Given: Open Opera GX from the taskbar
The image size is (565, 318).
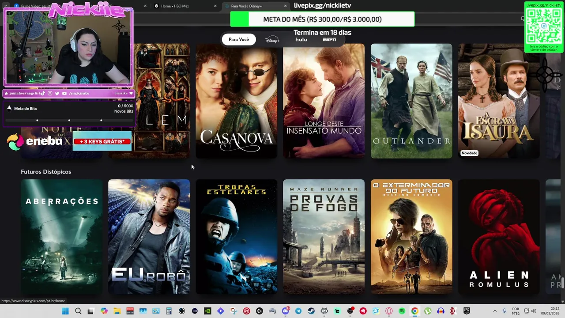Looking at the screenshot, I should pos(389,311).
